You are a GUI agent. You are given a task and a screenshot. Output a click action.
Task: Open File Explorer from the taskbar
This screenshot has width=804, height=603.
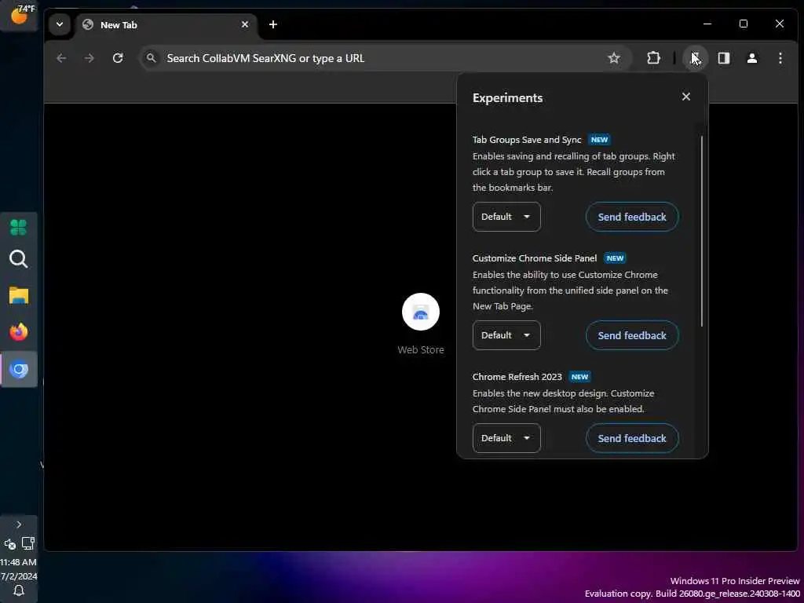[x=19, y=296]
